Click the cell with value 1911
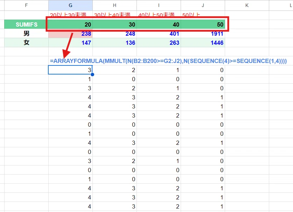This screenshot has height=212, width=293. click(x=203, y=34)
